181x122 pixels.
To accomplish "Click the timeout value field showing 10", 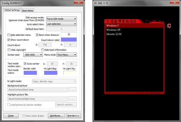I will click(69, 34).
